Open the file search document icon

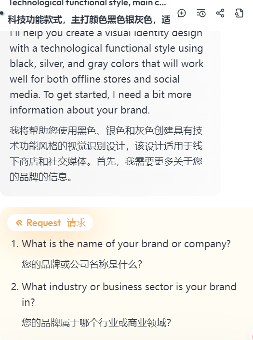coord(239,13)
